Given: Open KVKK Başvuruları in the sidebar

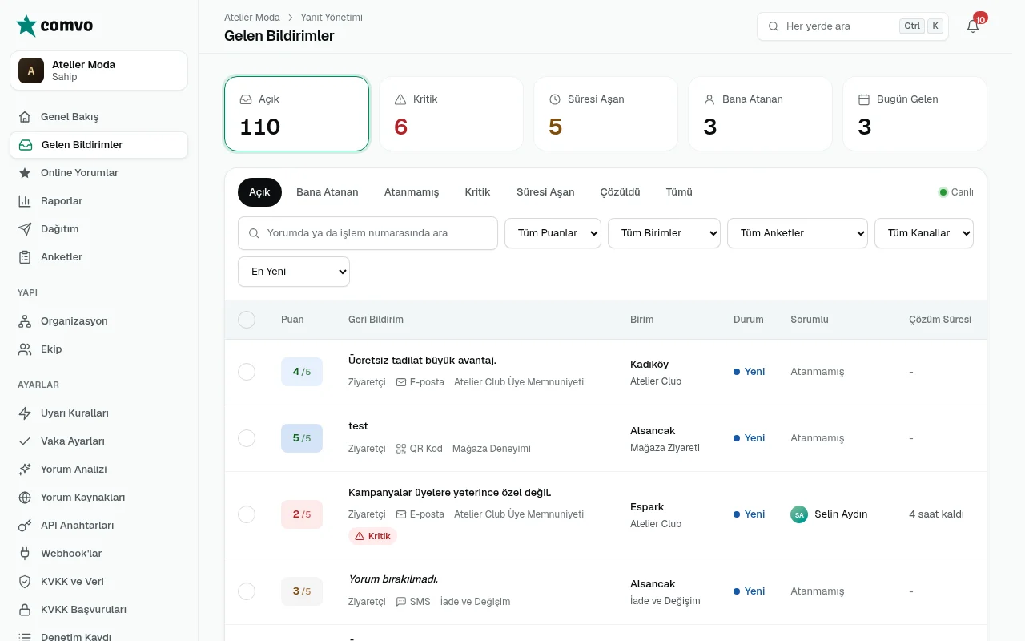Looking at the screenshot, I should pyautogui.click(x=99, y=610).
